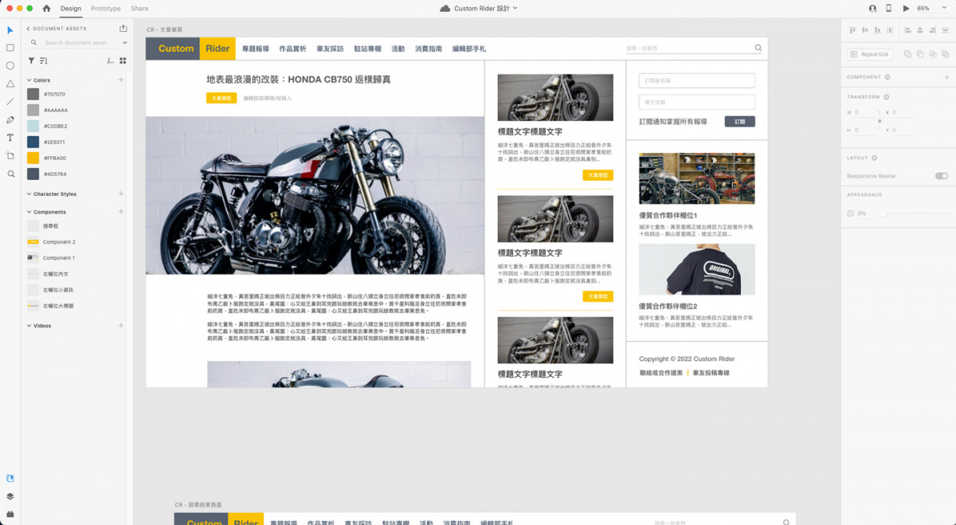Switch assets to list view
Viewport: 956px width, 525px height.
point(111,61)
